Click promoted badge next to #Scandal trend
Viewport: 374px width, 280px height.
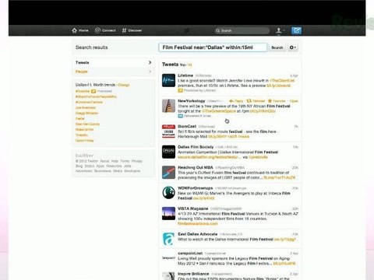93,91
